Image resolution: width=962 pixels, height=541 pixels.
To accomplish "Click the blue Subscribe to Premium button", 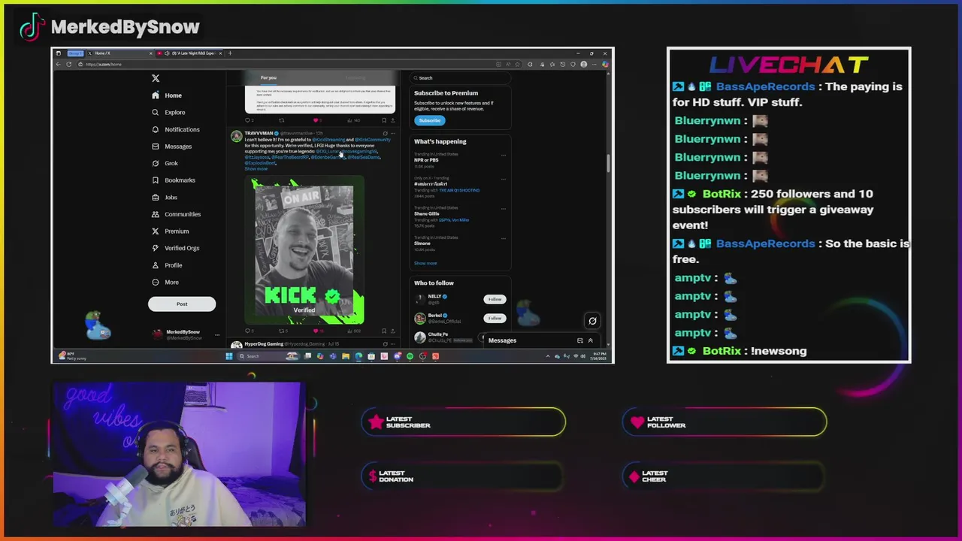I will coord(429,120).
